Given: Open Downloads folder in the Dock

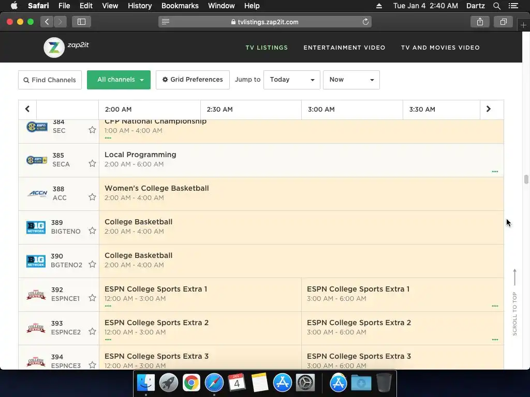Looking at the screenshot, I should [361, 383].
